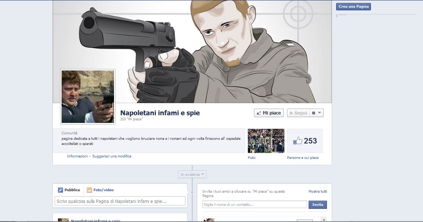Click Suggerisci una modifica link
The height and width of the screenshot is (222, 423).
coord(112,156)
